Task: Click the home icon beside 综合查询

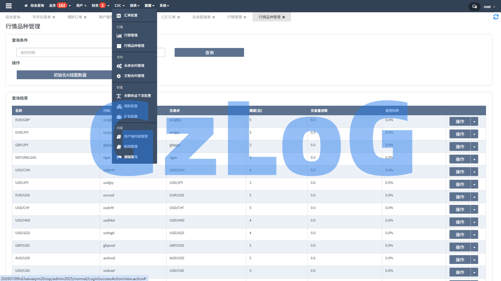Action: 26,6
